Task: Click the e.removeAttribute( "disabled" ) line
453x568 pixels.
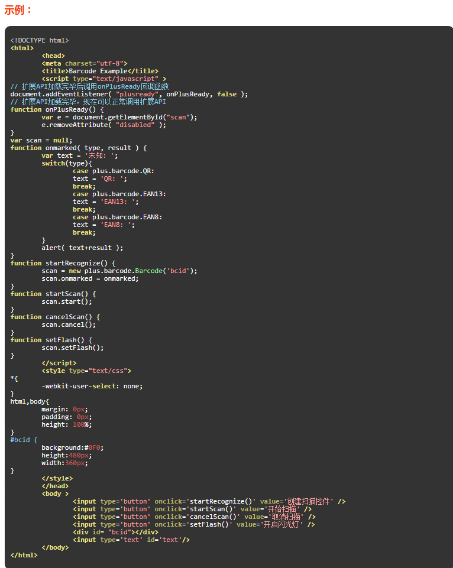Action: (104, 125)
